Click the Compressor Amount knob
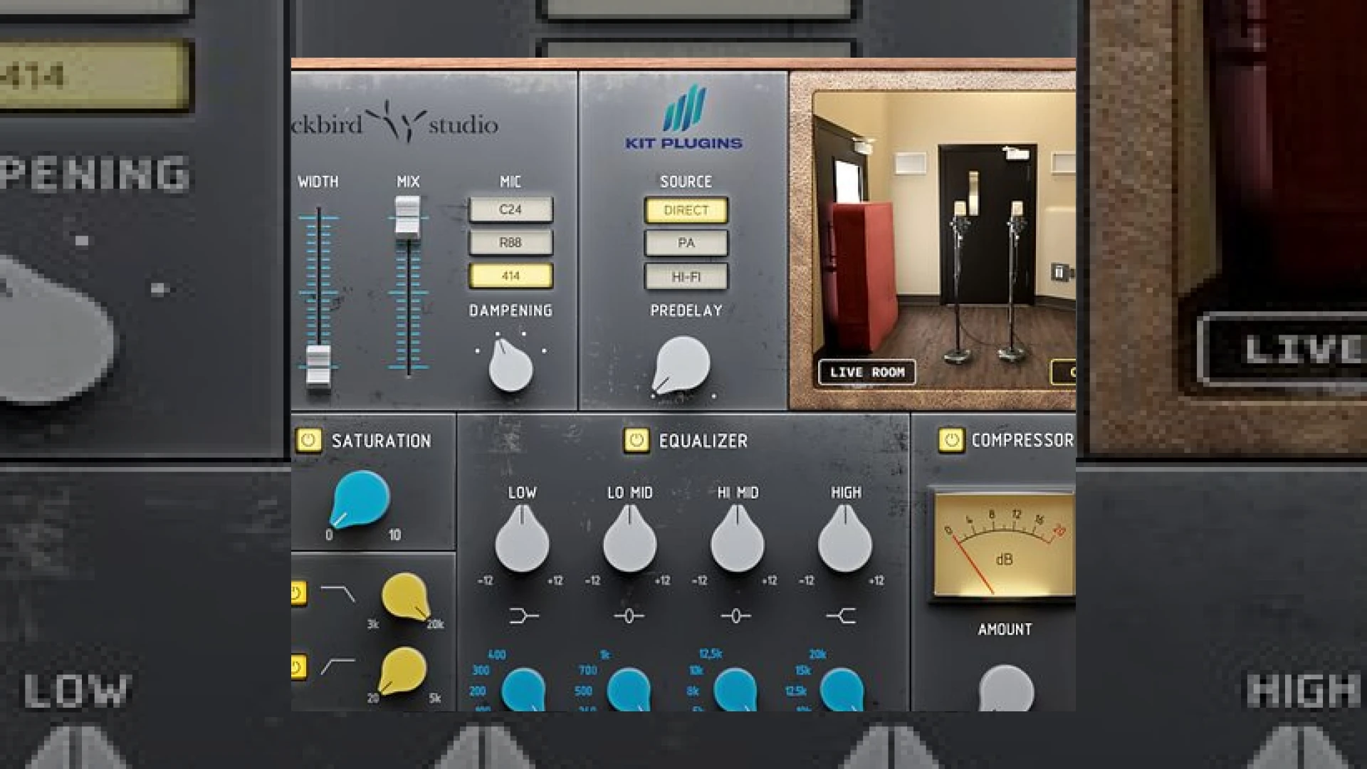Image resolution: width=1367 pixels, height=769 pixels. [x=1006, y=688]
